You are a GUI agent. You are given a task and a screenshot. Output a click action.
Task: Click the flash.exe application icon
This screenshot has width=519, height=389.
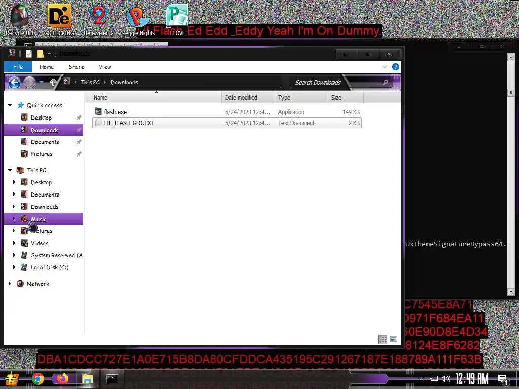pyautogui.click(x=98, y=112)
